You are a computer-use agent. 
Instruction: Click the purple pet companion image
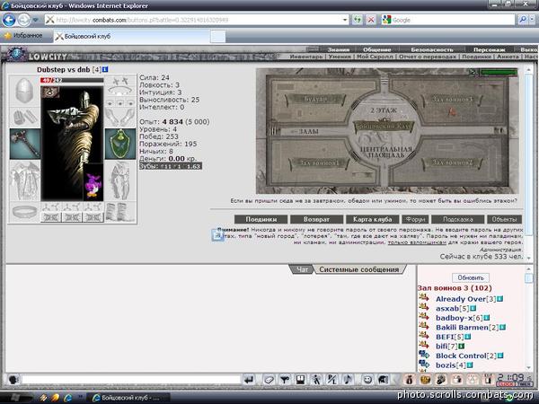93,183
